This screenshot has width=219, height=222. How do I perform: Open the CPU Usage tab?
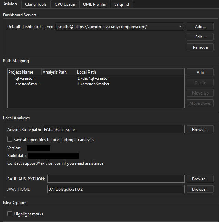click(65, 4)
